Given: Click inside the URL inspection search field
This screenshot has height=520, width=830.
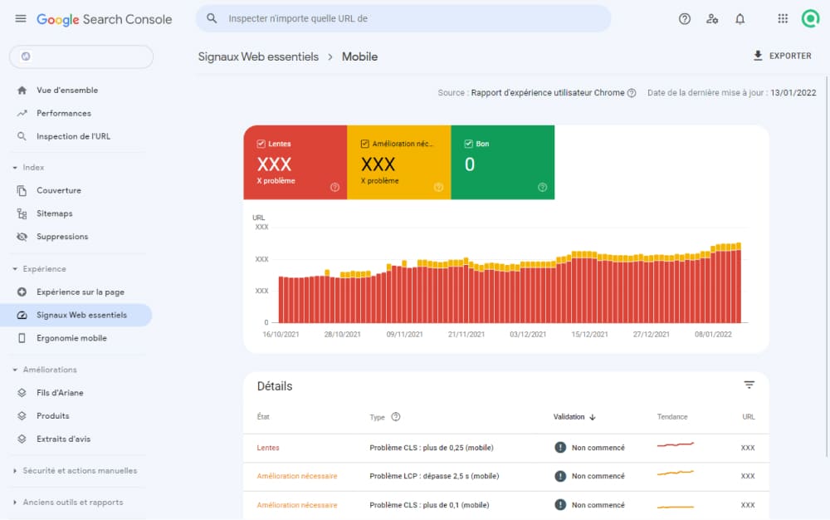Looking at the screenshot, I should [403, 18].
